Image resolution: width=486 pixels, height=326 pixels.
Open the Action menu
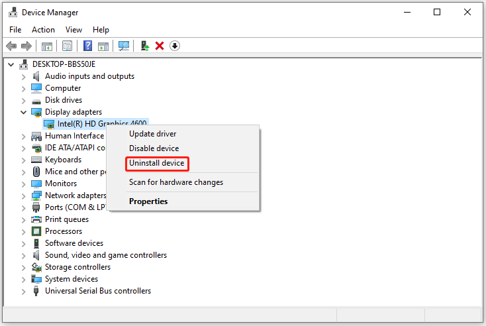click(43, 30)
